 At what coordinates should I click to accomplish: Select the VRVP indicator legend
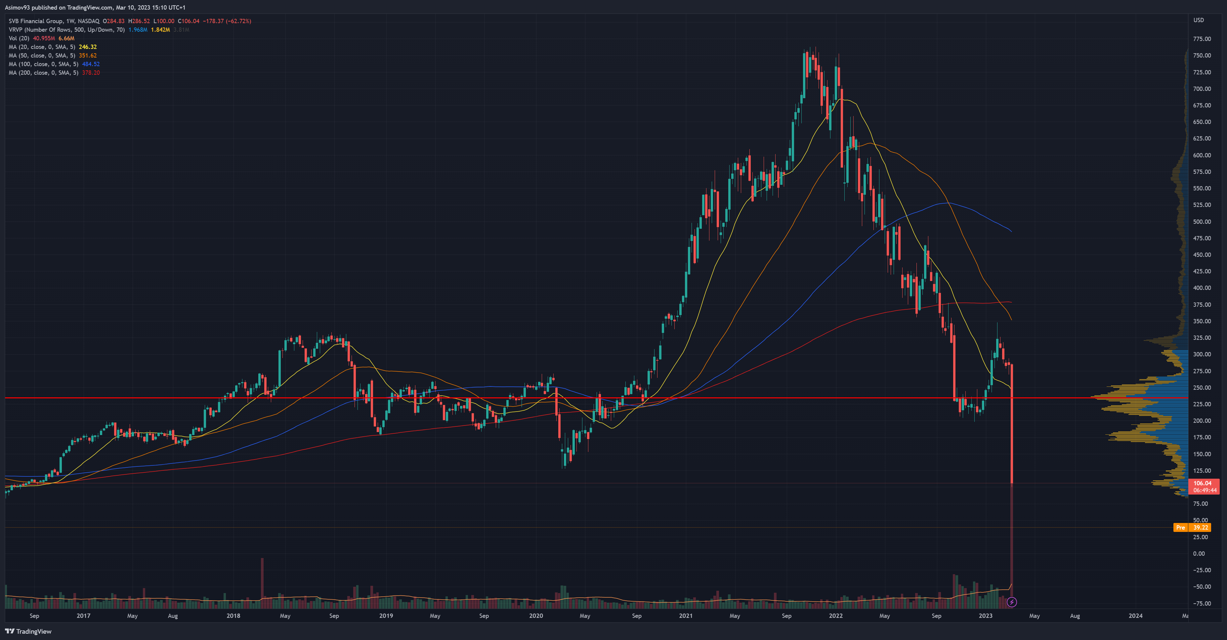[67, 29]
